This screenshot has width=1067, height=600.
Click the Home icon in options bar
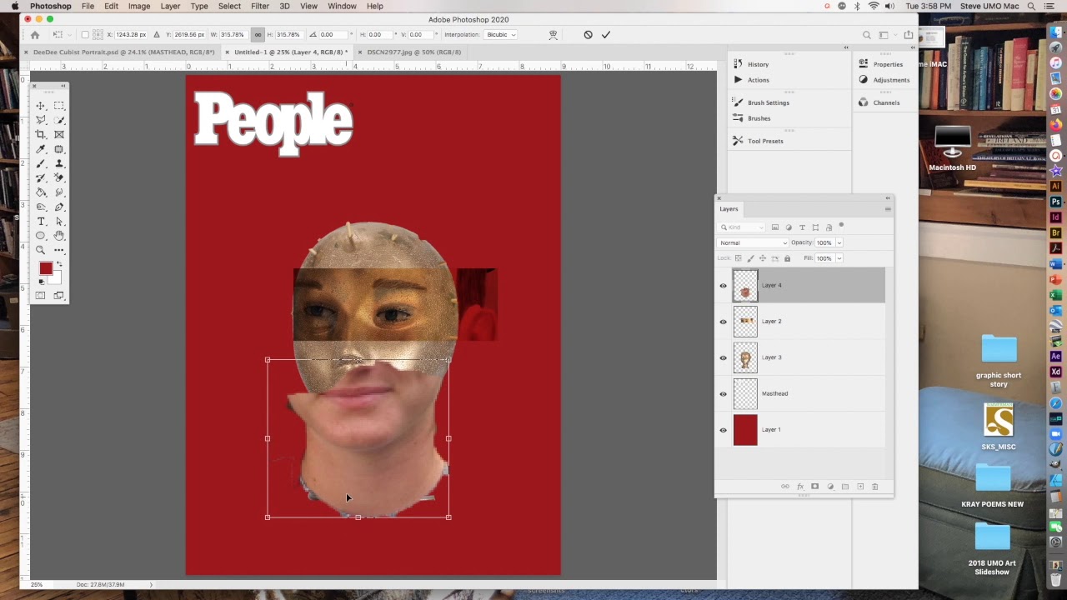pyautogui.click(x=35, y=35)
